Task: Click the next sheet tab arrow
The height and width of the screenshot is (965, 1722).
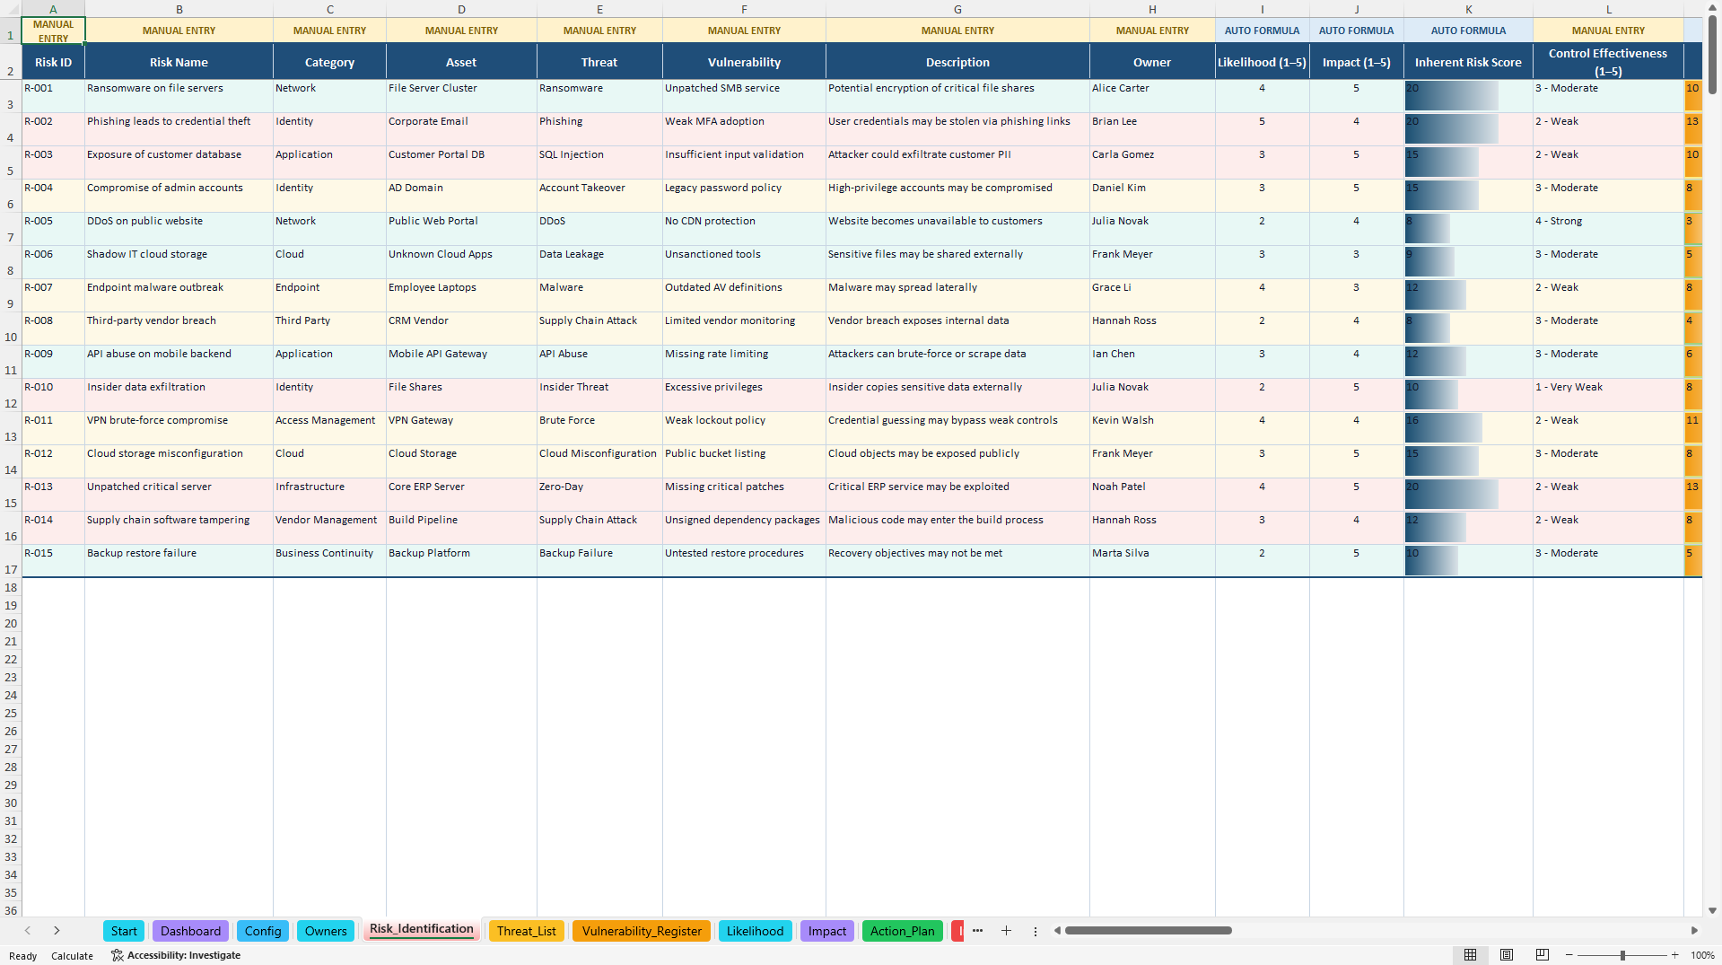Action: (x=57, y=931)
